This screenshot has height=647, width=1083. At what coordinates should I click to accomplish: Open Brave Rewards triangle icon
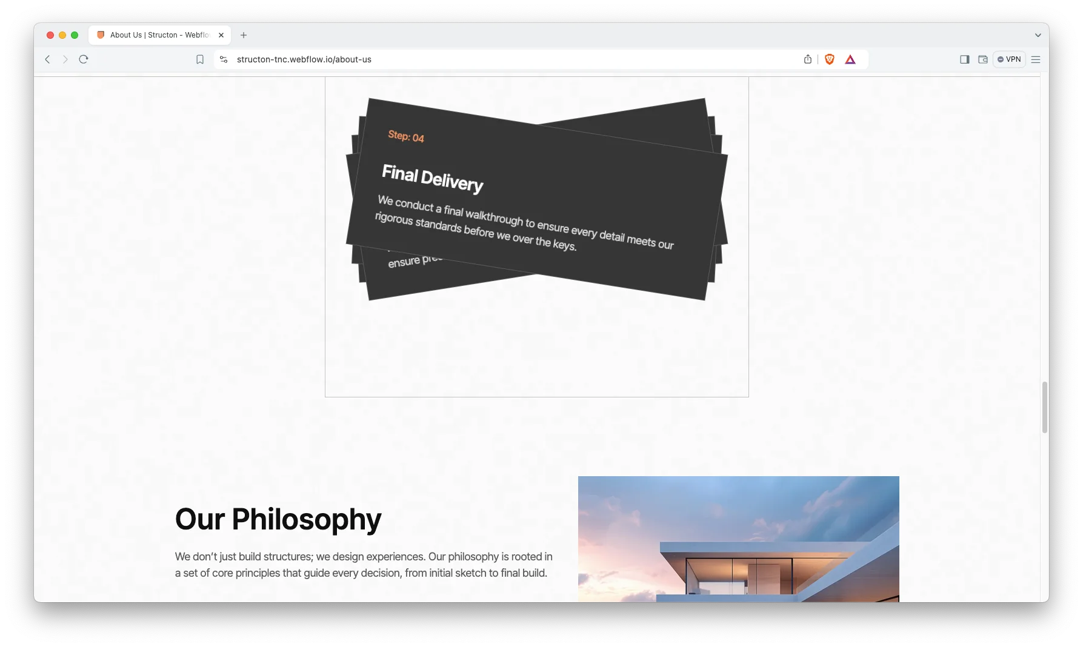(850, 59)
